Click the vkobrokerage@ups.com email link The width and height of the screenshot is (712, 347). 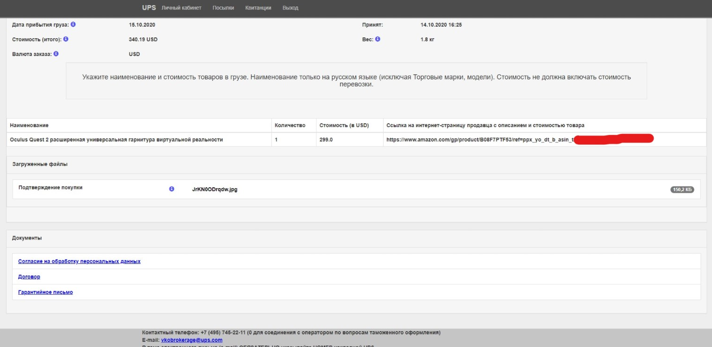192,340
